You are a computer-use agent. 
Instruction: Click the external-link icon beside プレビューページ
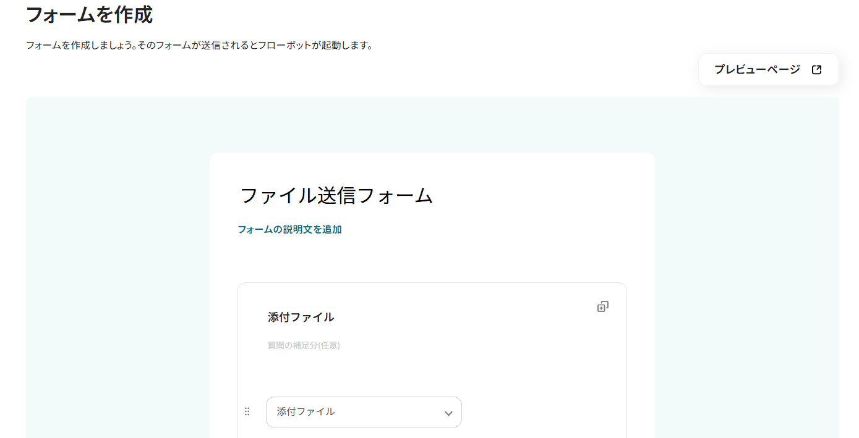[x=816, y=70]
